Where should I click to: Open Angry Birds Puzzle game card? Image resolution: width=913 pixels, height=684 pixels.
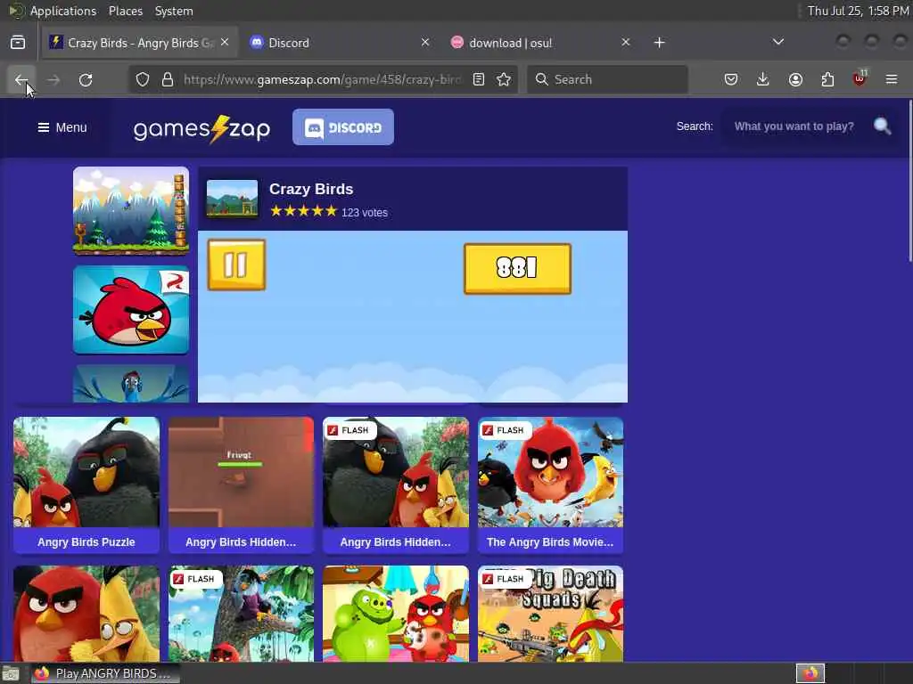(86, 484)
